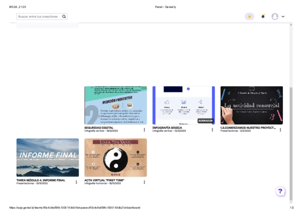
Task: Open three-dot menu for 1.3.COMENZAMOS NUESTRO PROYECTO
Action: pos(280,130)
